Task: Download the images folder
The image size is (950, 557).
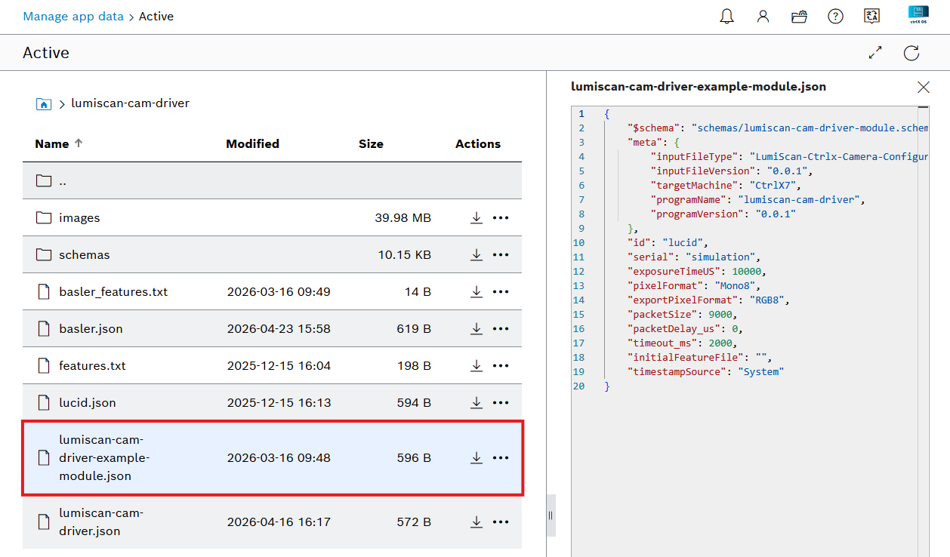Action: (x=477, y=218)
